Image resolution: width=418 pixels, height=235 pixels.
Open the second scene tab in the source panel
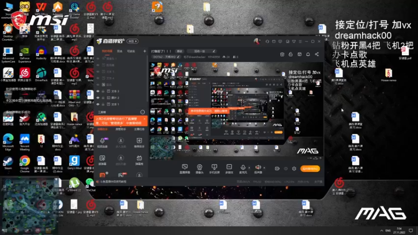120,51
